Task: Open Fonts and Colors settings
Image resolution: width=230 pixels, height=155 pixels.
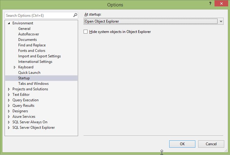Action: [x=32, y=51]
